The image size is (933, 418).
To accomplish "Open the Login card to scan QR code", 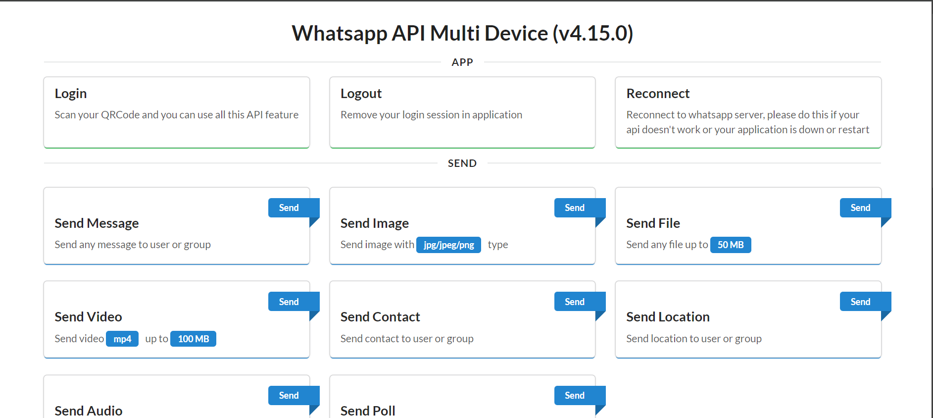I will tap(176, 112).
